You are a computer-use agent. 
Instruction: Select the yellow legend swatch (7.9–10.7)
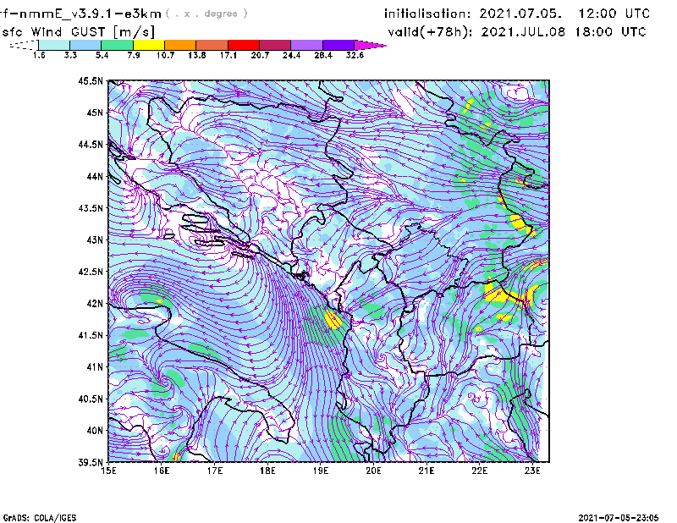tap(149, 45)
